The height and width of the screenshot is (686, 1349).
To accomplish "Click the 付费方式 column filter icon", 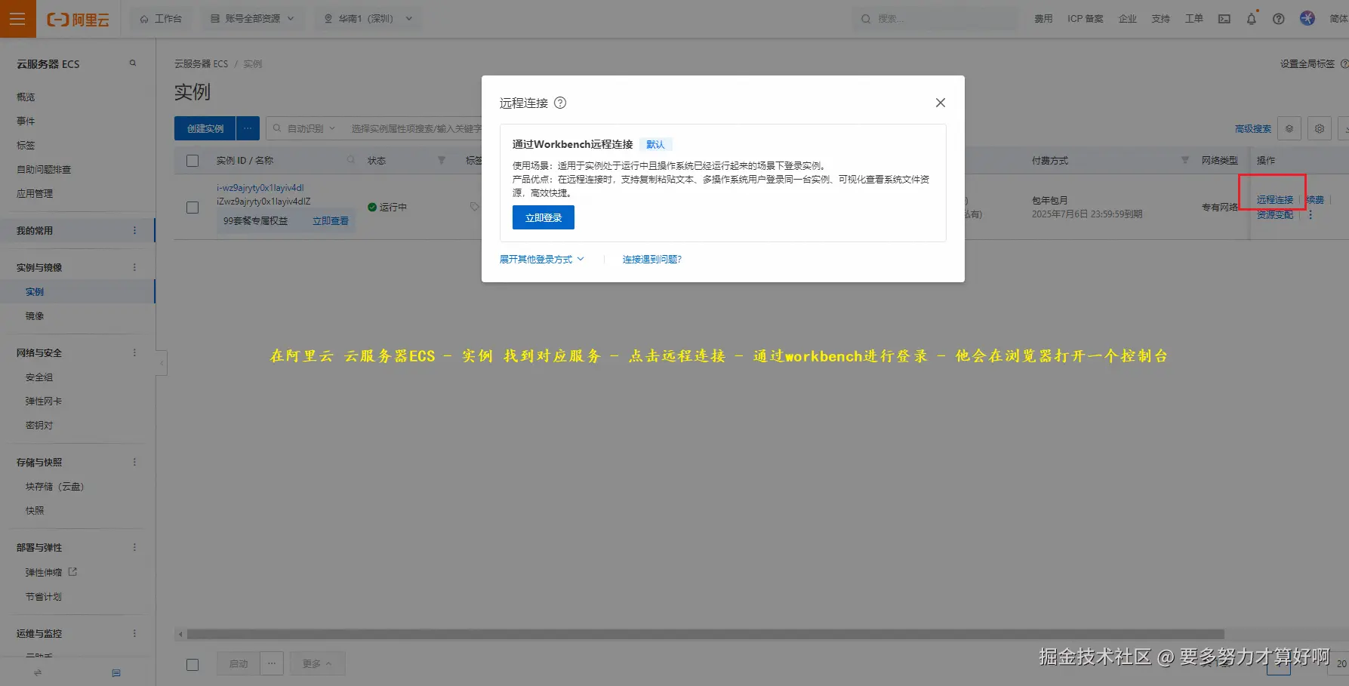I will pyautogui.click(x=1184, y=160).
